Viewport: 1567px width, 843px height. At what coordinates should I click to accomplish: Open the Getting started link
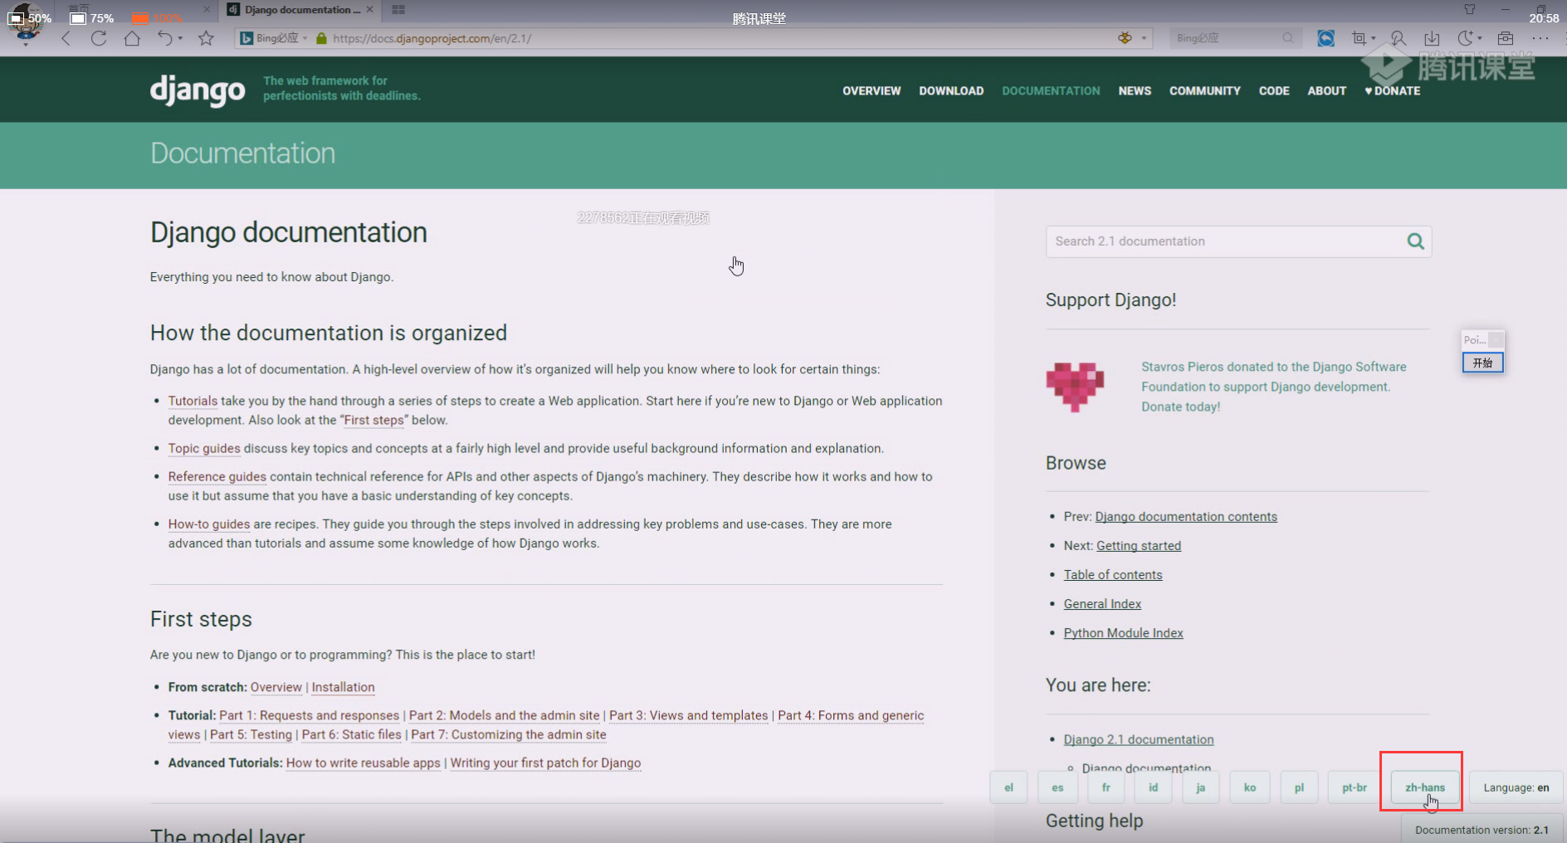pyautogui.click(x=1139, y=546)
